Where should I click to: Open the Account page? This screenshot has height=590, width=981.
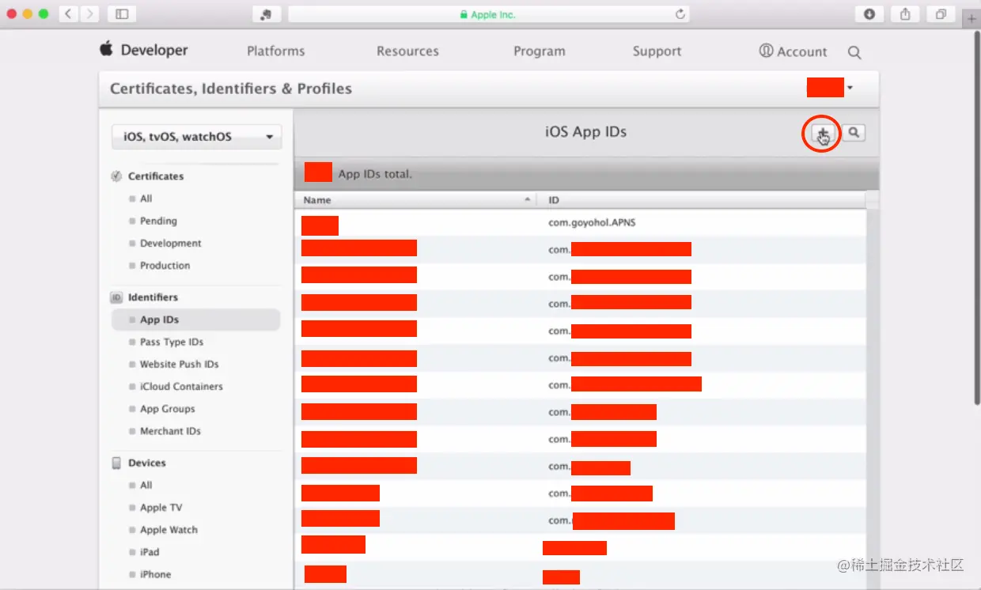pos(793,51)
